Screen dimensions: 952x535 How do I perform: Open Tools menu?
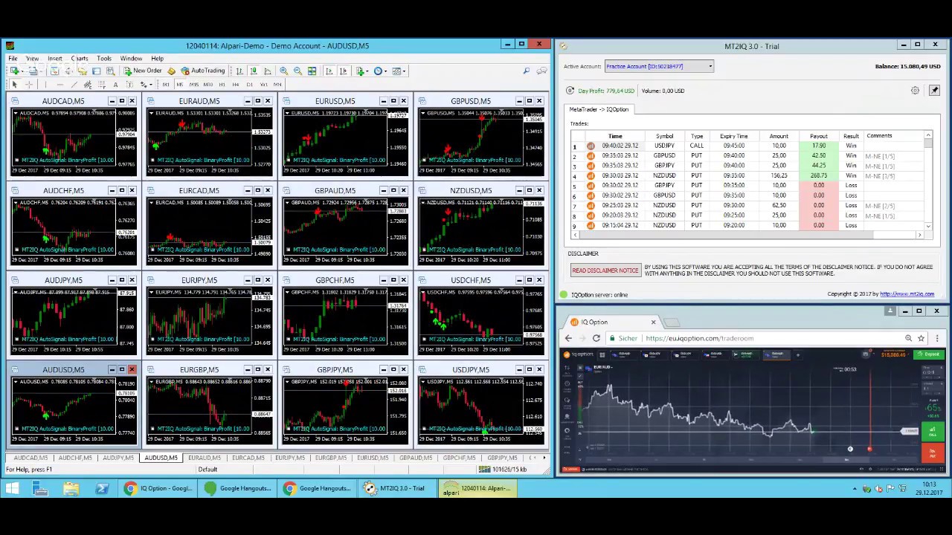click(x=104, y=58)
